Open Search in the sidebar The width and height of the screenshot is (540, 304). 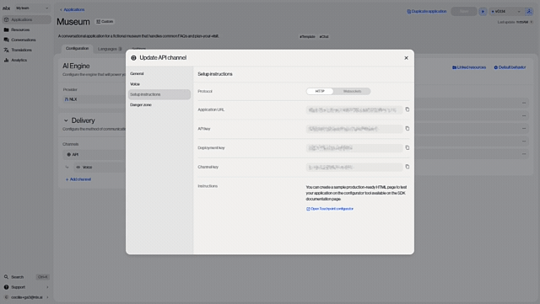pos(26,277)
